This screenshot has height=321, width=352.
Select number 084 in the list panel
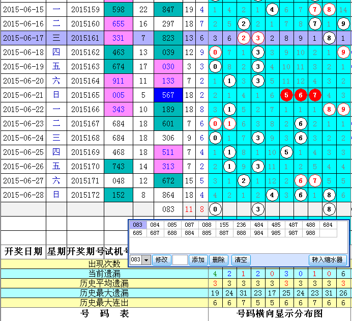tap(155, 225)
